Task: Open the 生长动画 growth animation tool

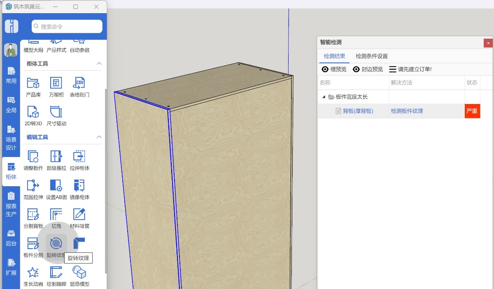Action: [33, 276]
